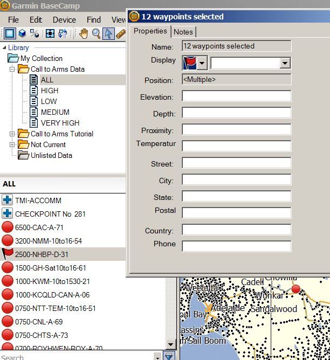The height and width of the screenshot is (360, 330).
Task: Expand the Not Current folder
Action: [12, 144]
